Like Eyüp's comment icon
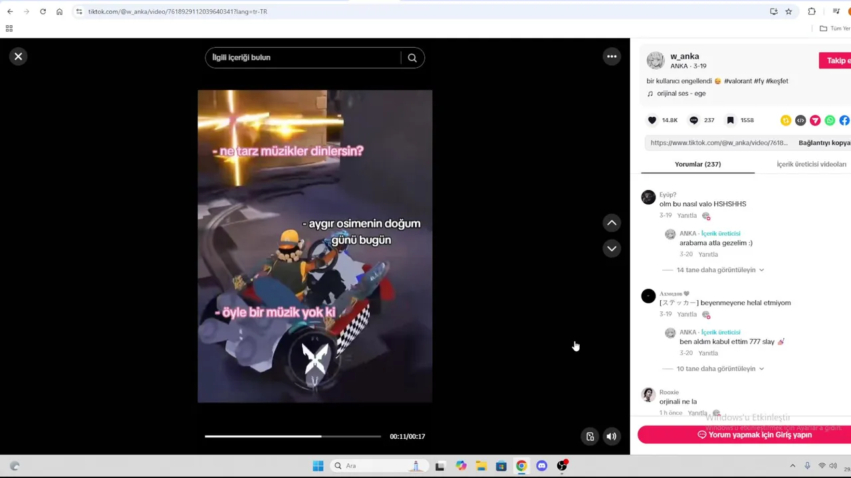 [x=706, y=216]
